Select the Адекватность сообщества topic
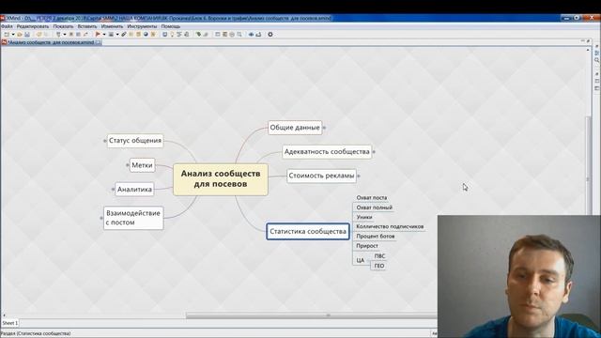Screen dimensions: 601x338 [x=327, y=152]
